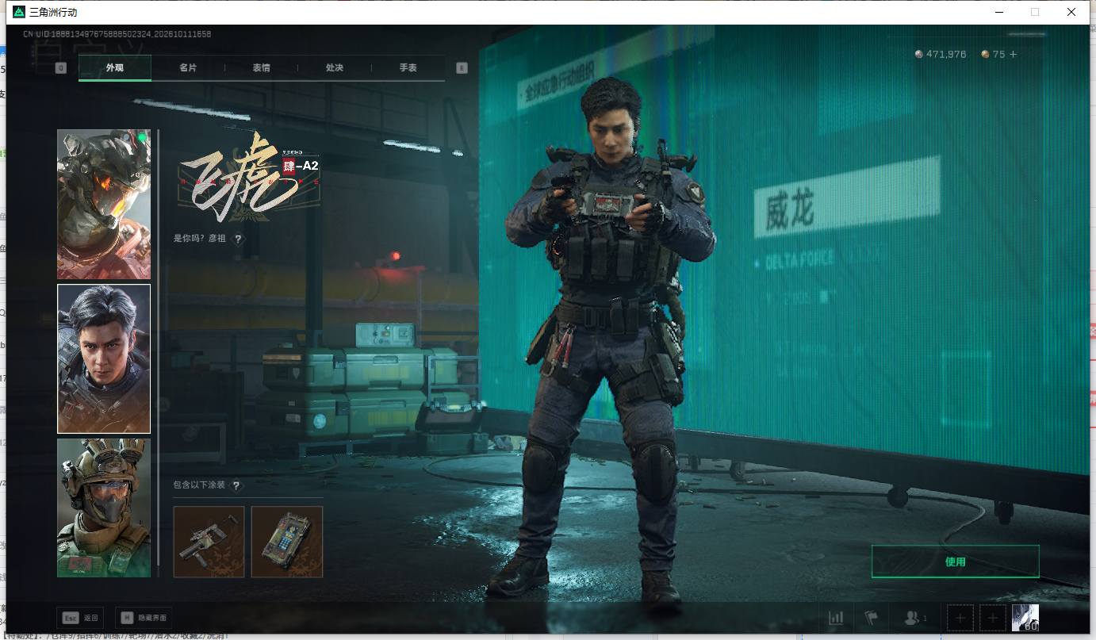
Task: Add currency with plus next to 75
Action: [1013, 54]
